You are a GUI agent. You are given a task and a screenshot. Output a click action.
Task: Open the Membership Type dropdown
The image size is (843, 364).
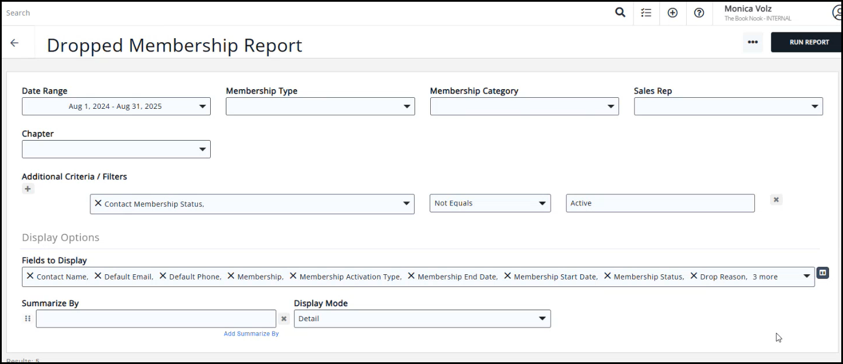tap(406, 106)
